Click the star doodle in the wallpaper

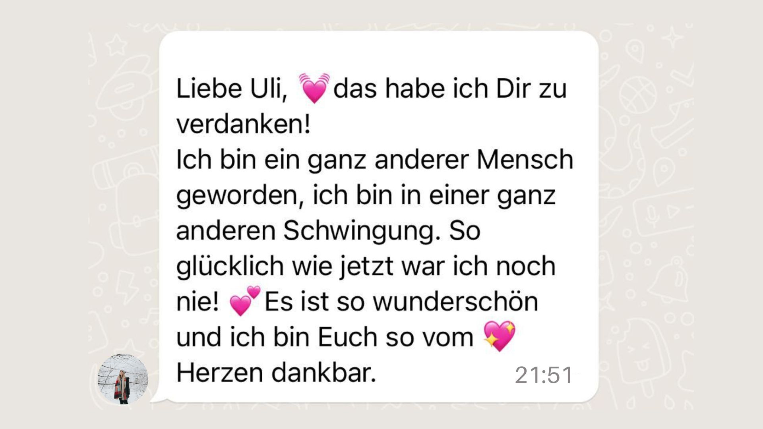point(116,44)
